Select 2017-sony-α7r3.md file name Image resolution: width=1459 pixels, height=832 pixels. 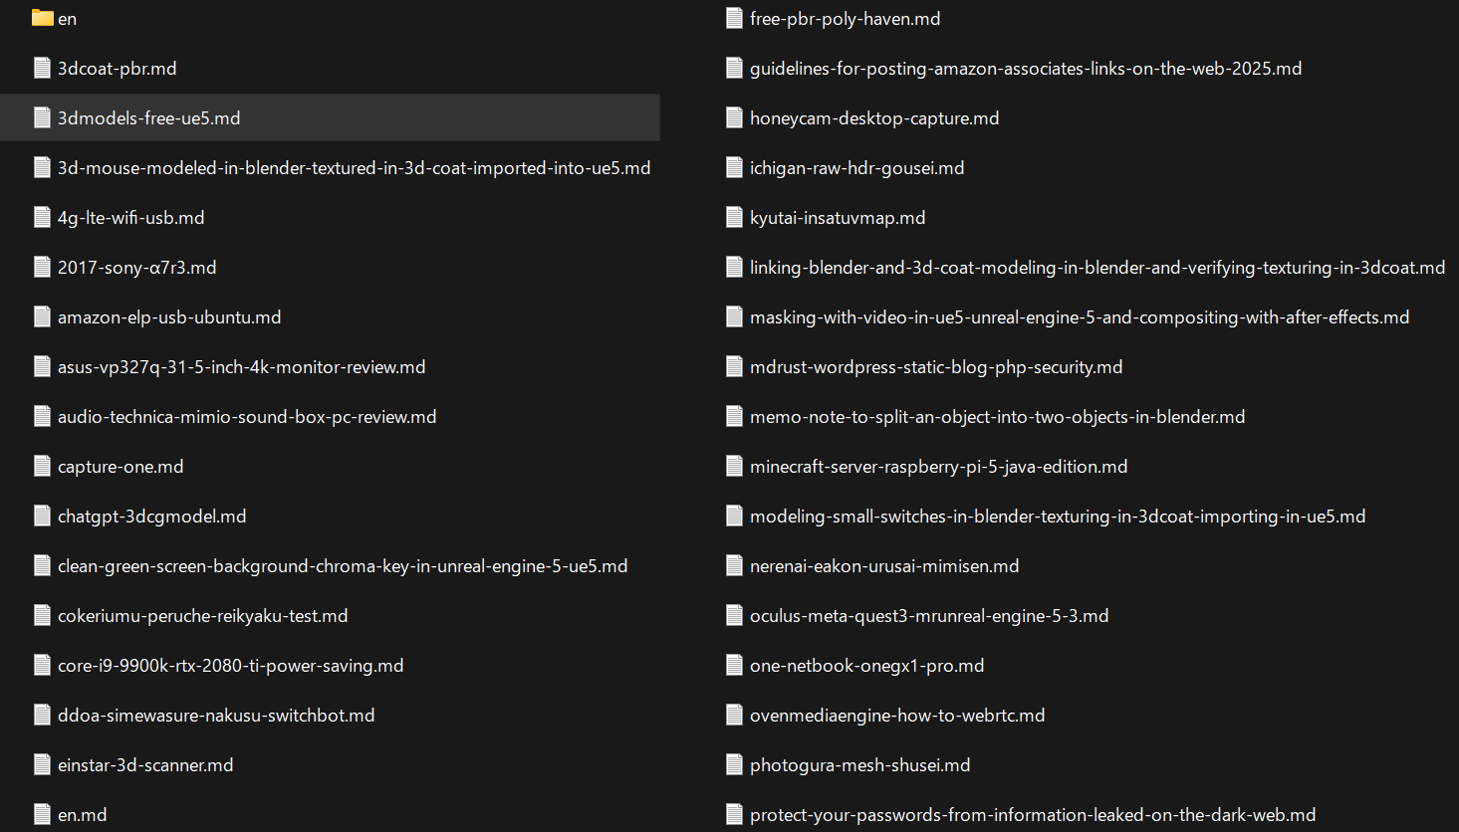coord(137,267)
